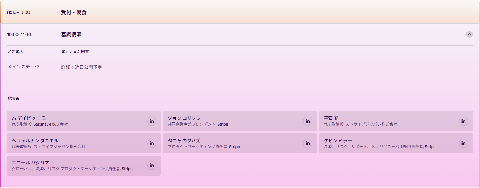The height and width of the screenshot is (188, 480).
Task: Select the 平賀 充 speaker card
Action: (396, 121)
